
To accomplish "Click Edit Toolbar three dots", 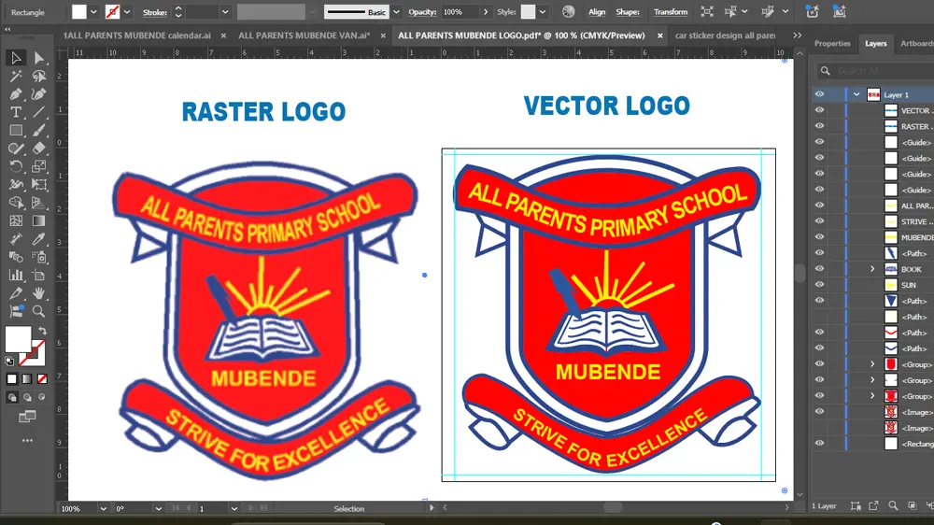I will tap(27, 440).
